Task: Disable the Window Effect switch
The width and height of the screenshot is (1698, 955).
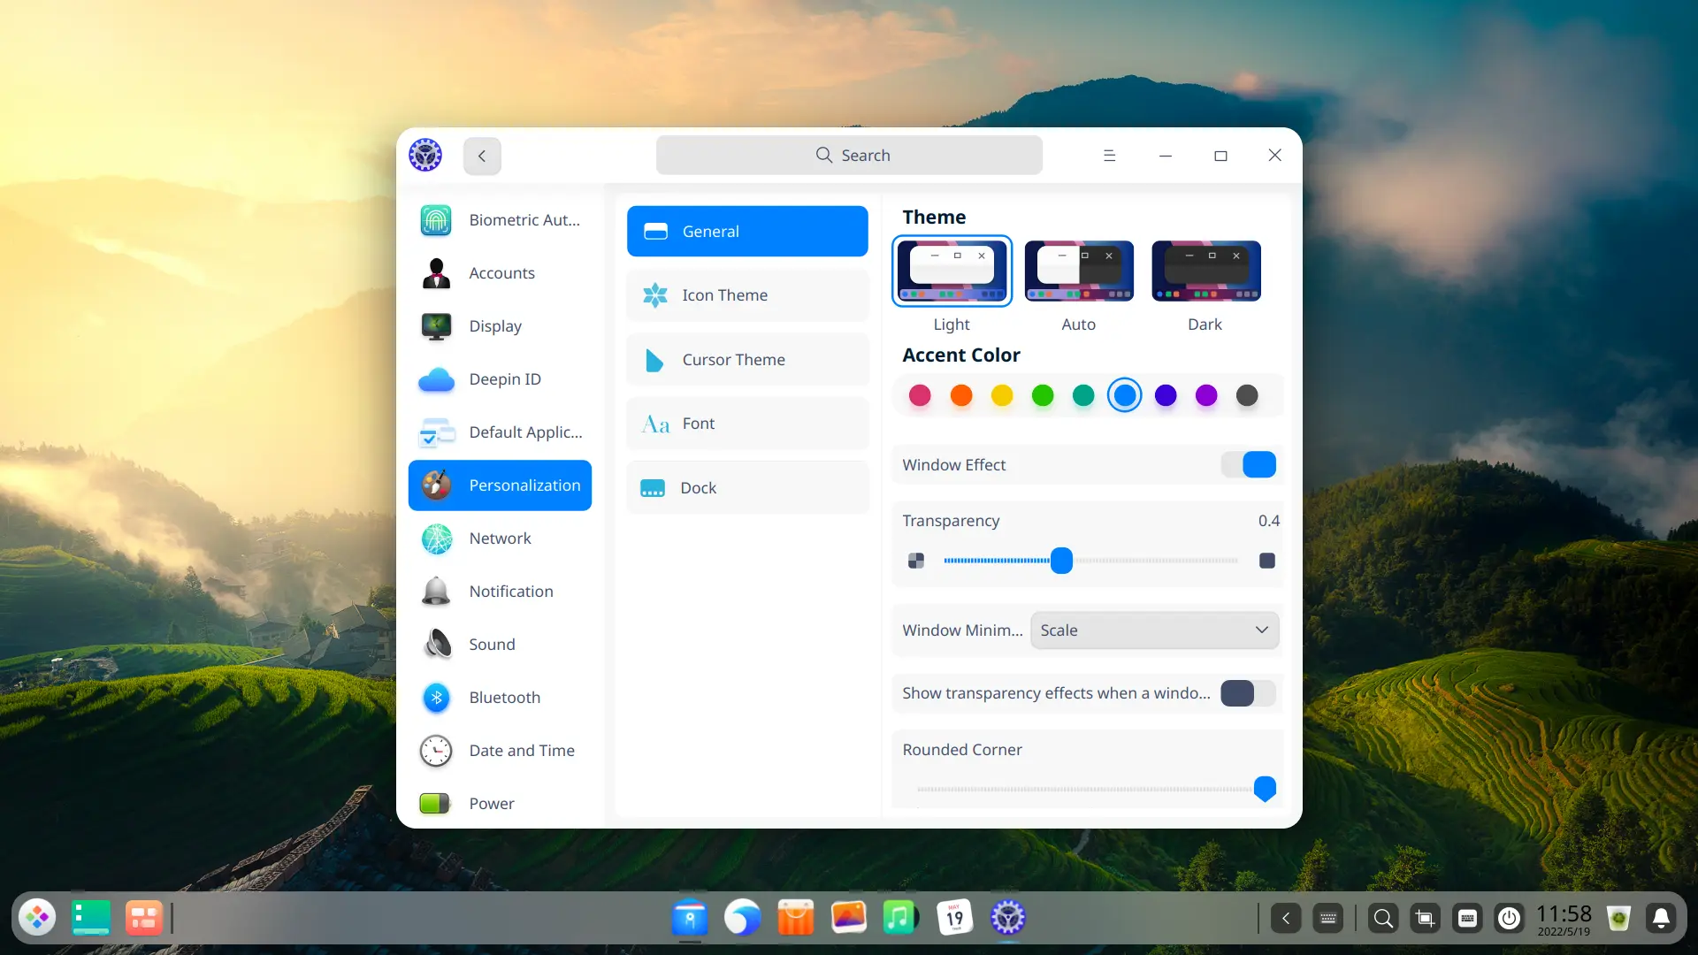Action: [1249, 464]
